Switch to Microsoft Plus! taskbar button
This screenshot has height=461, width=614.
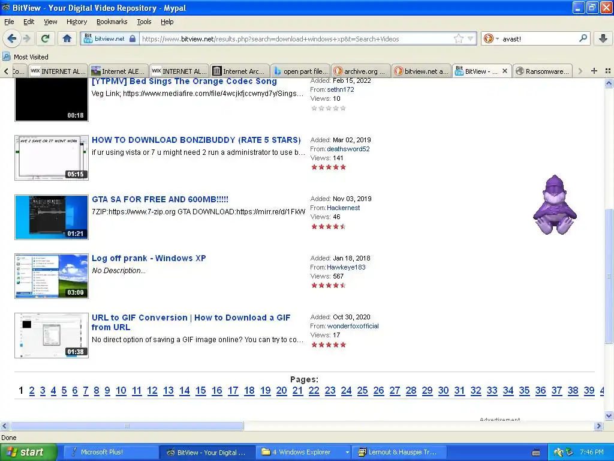click(110, 453)
